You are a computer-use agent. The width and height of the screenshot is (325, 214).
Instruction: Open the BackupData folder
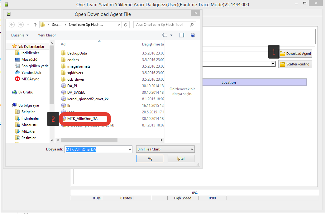point(77,53)
